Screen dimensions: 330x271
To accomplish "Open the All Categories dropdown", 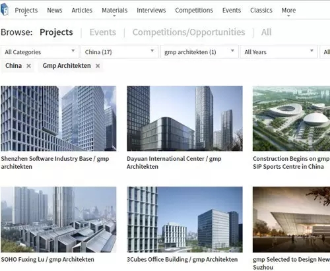I will 40,52.
